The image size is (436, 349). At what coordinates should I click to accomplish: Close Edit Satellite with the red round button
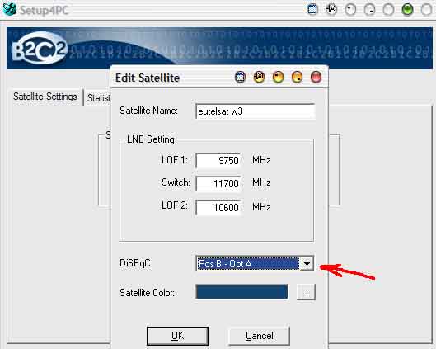coord(316,77)
